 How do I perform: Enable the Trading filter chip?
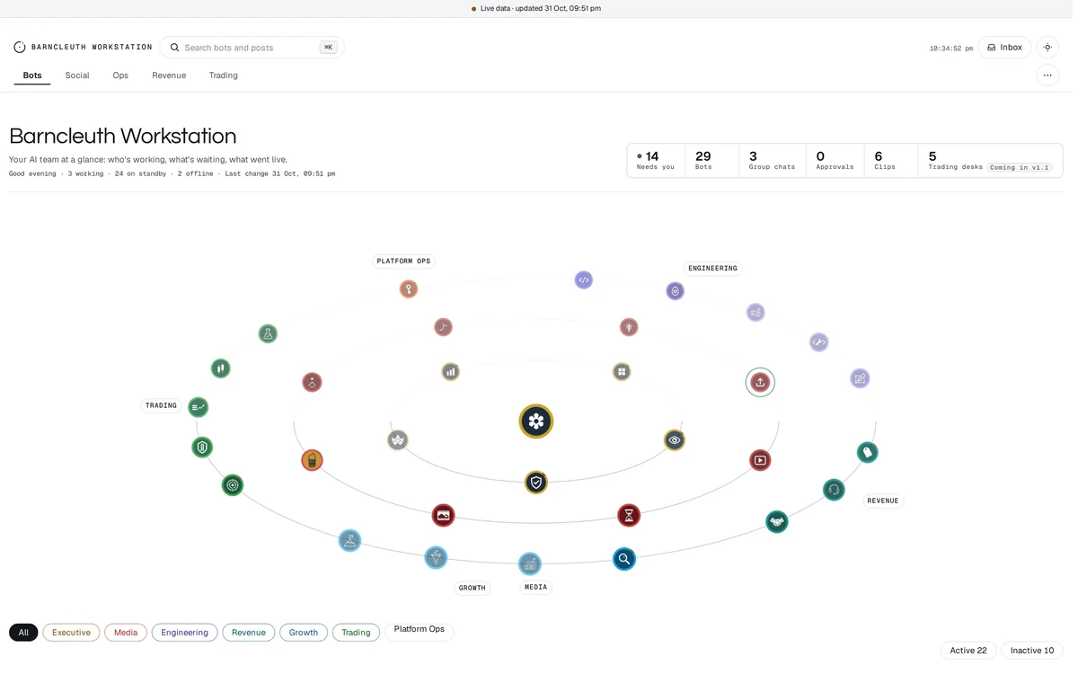click(356, 633)
